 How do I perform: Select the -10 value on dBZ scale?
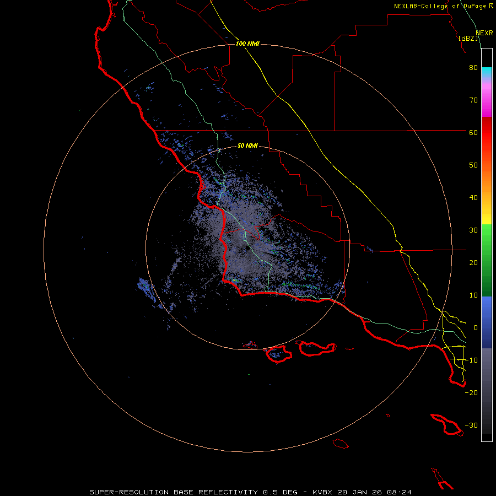(x=471, y=360)
